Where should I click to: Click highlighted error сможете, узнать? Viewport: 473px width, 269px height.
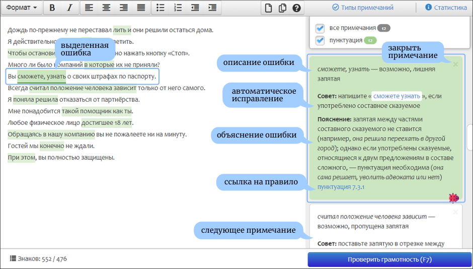[42, 77]
